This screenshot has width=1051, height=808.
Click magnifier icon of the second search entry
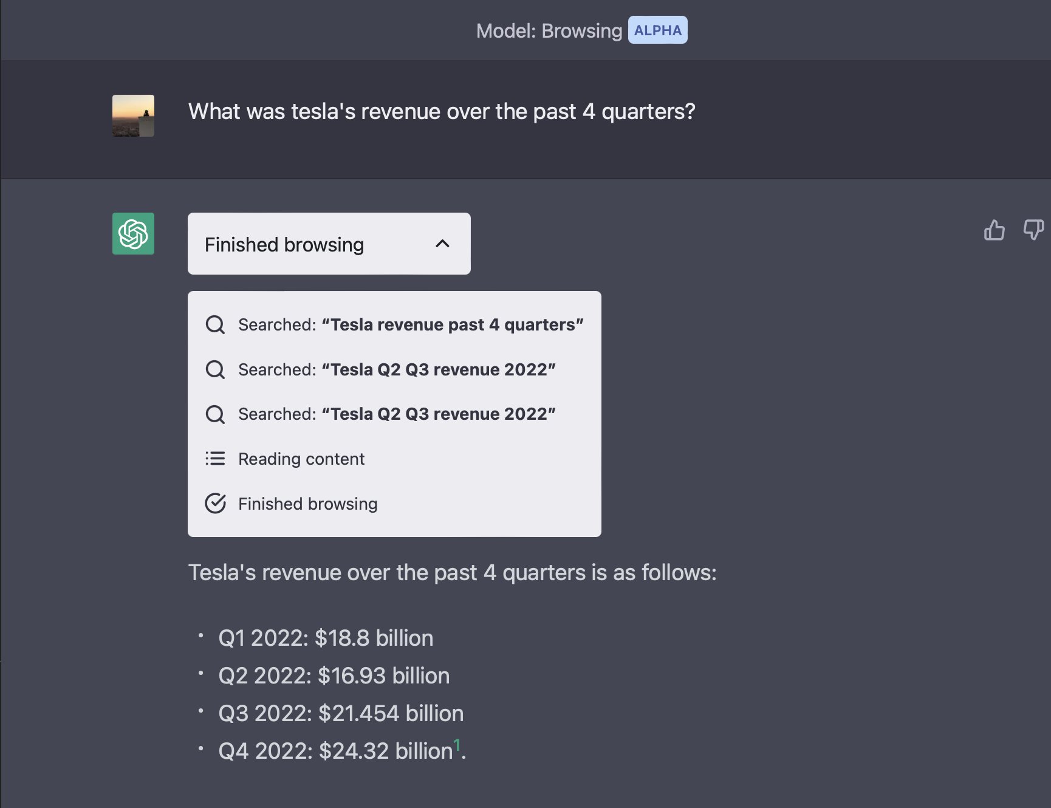click(215, 369)
